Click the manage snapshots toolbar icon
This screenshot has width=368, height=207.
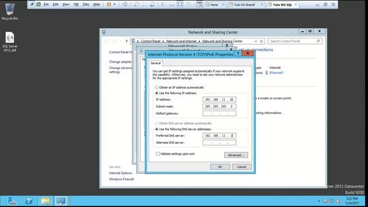pyautogui.click(x=152, y=4)
